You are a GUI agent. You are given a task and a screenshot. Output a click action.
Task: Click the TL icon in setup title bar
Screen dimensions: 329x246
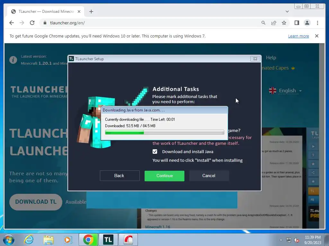tap(71, 59)
